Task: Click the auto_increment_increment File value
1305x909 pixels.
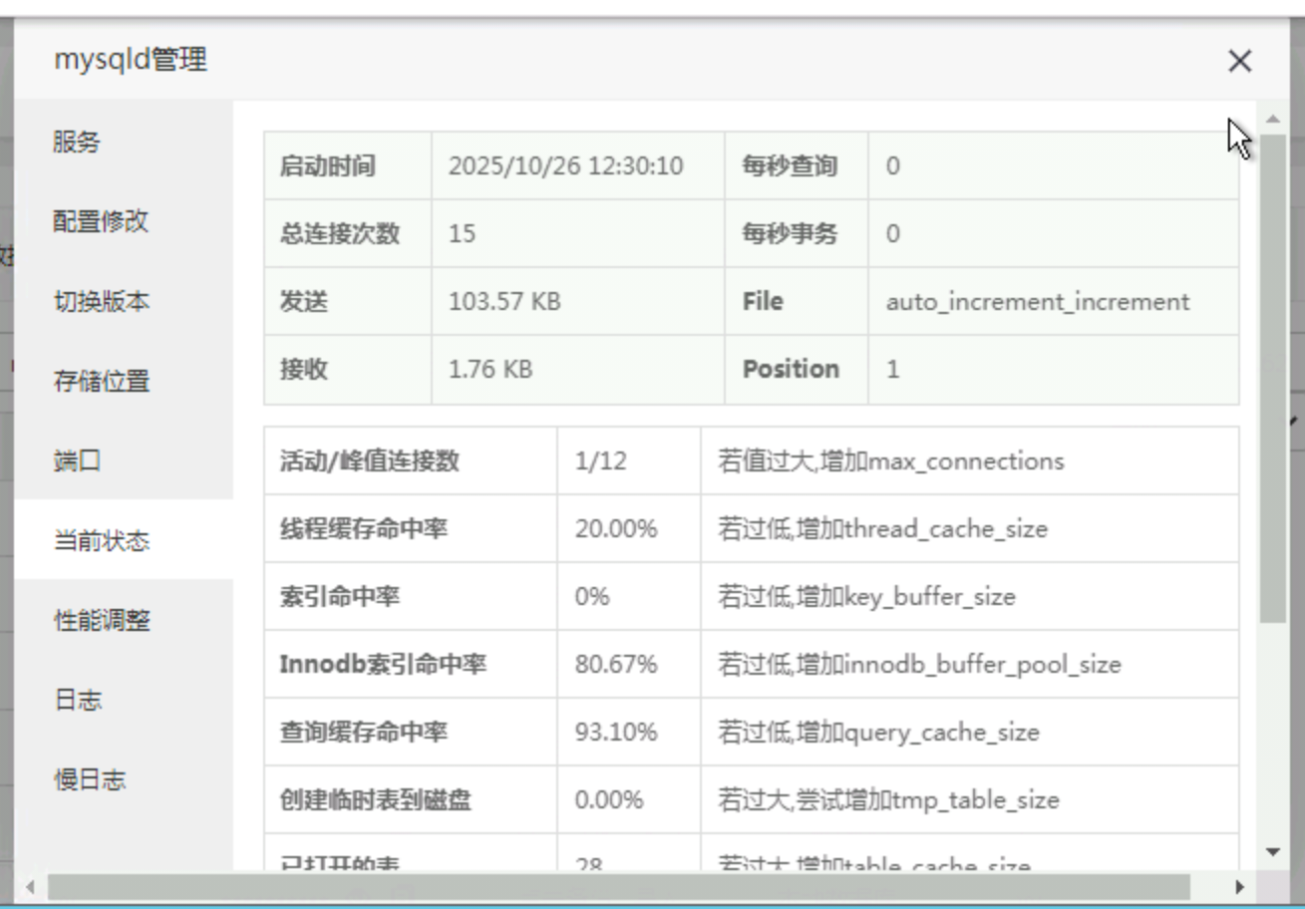Action: [x=1038, y=301]
